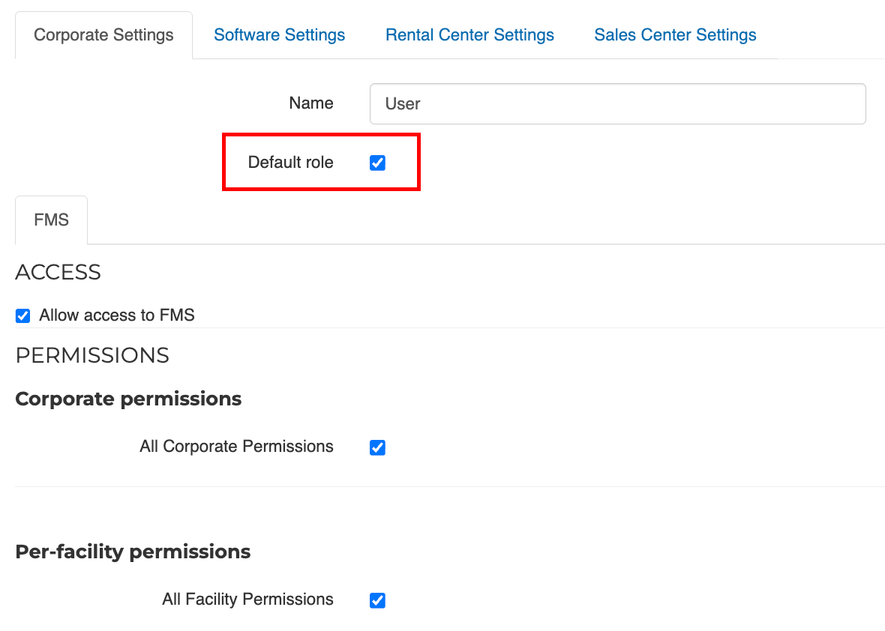Select the Corporate Settings tab

click(x=103, y=35)
